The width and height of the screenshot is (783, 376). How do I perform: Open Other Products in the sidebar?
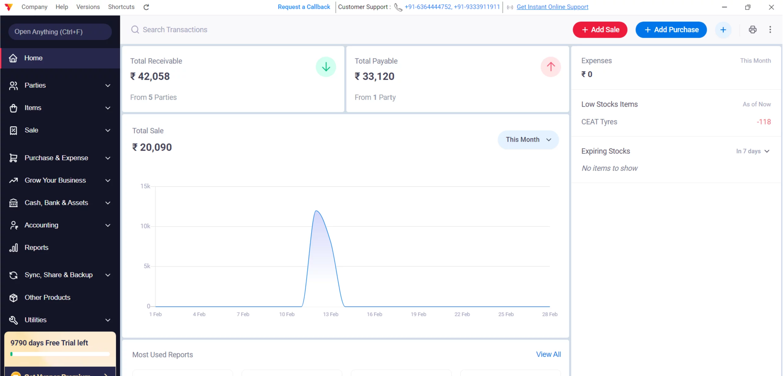[47, 297]
